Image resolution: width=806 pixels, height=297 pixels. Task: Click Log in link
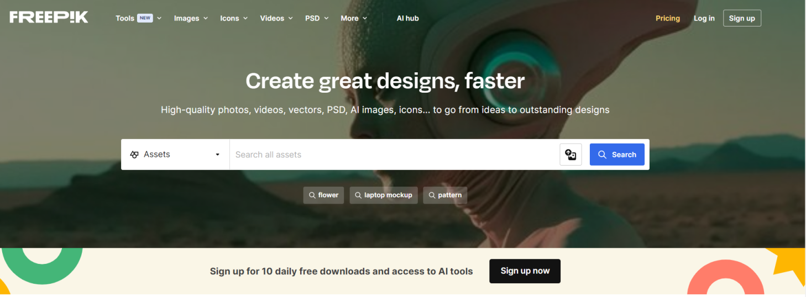tap(704, 18)
